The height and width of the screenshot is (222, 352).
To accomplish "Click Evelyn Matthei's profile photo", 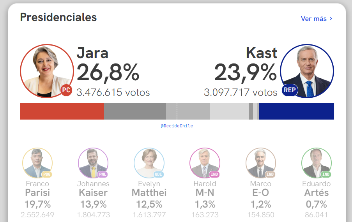I will coord(149,163).
